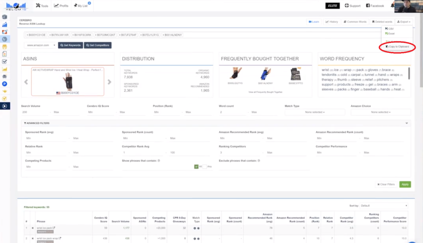Viewport: 423px width, 243px height.
Task: Click the play button icon in left sidebar
Action: point(5,106)
